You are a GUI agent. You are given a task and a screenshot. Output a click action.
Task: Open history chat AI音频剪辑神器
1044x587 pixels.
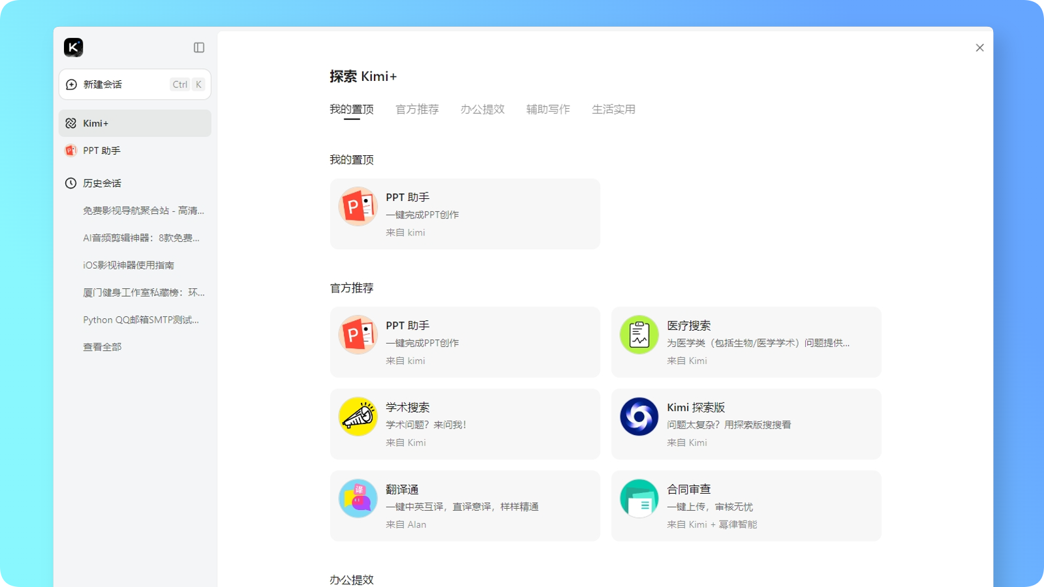(142, 238)
